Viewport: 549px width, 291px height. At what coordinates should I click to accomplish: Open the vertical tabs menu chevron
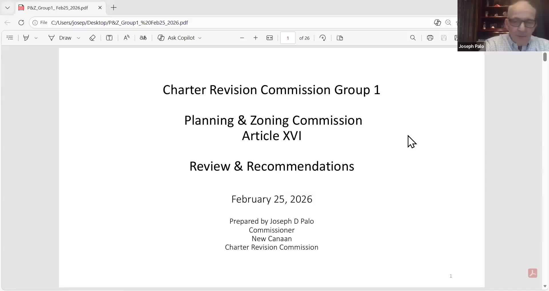(7, 8)
